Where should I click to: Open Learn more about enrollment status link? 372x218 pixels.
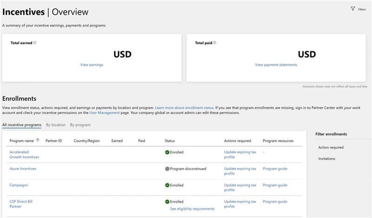pos(184,108)
